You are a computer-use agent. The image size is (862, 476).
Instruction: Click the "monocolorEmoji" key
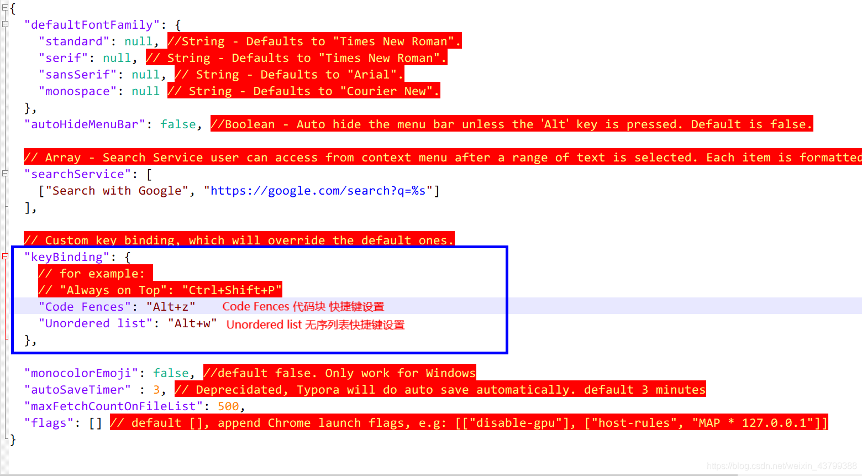(x=81, y=373)
